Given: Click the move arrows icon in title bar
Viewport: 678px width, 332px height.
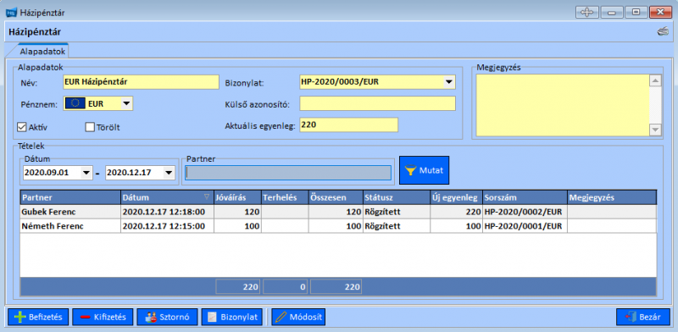Looking at the screenshot, I should [586, 12].
